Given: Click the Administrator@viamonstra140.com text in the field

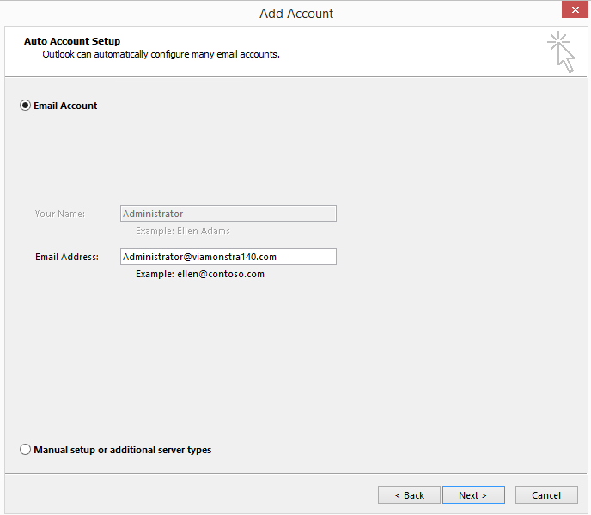Looking at the screenshot, I should 199,257.
